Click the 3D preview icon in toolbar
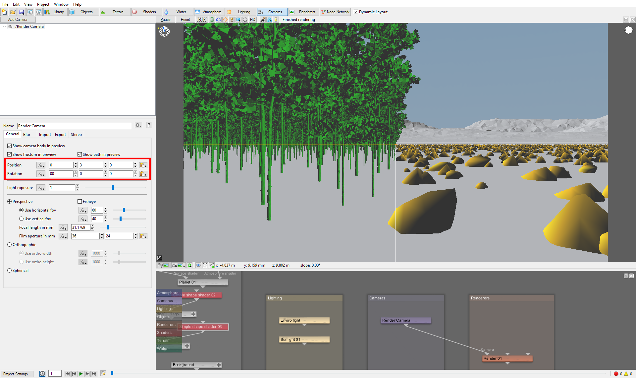 pos(39,12)
